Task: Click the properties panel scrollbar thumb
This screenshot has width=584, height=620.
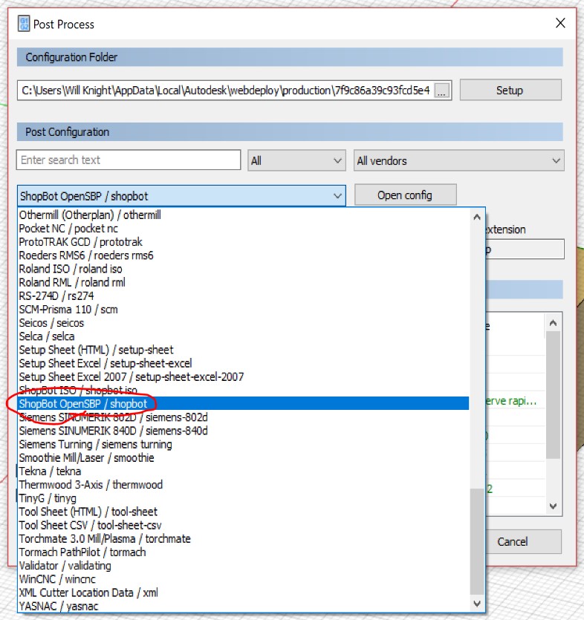Action: [x=553, y=394]
